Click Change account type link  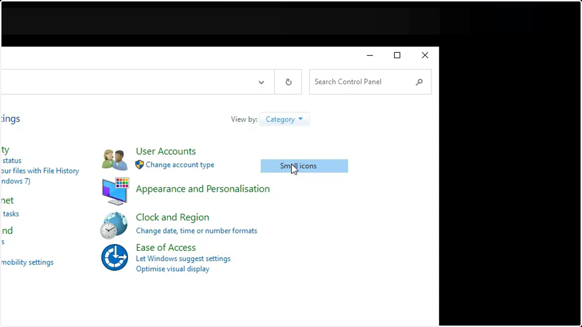[x=180, y=165]
